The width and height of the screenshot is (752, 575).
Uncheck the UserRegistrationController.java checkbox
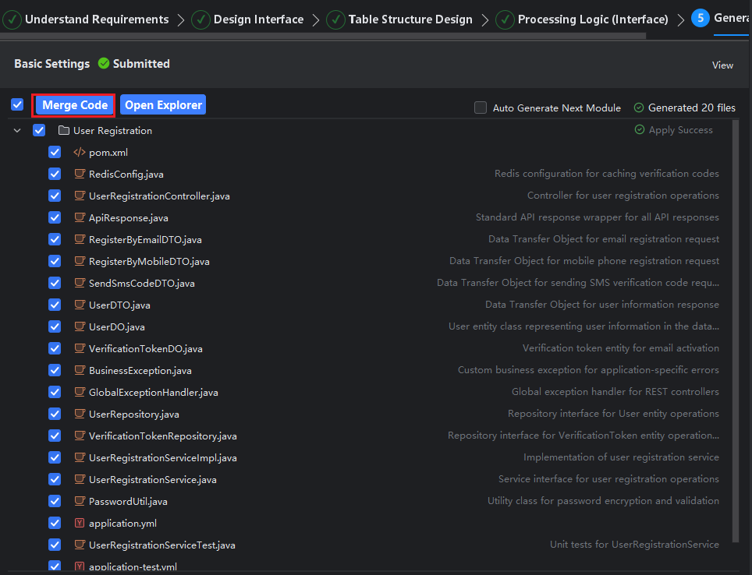[55, 196]
